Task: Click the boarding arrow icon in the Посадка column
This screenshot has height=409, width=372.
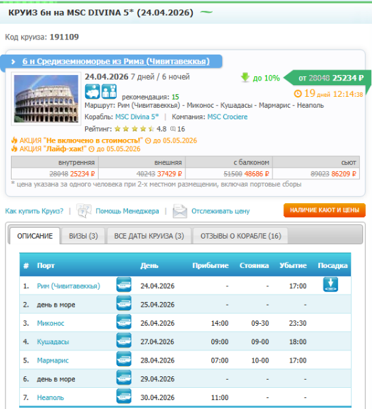Action: point(330,284)
